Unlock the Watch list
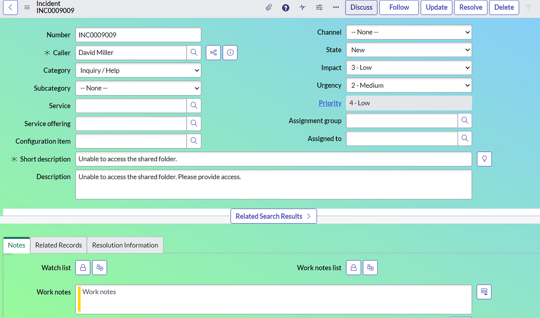Viewport: 540px width, 318px height. click(x=82, y=267)
